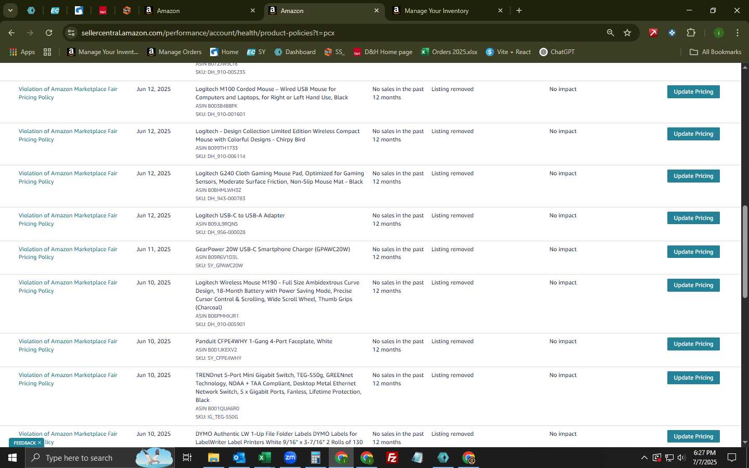Close the active Amazon tab
Viewport: 749px width, 468px height.
pyautogui.click(x=377, y=10)
